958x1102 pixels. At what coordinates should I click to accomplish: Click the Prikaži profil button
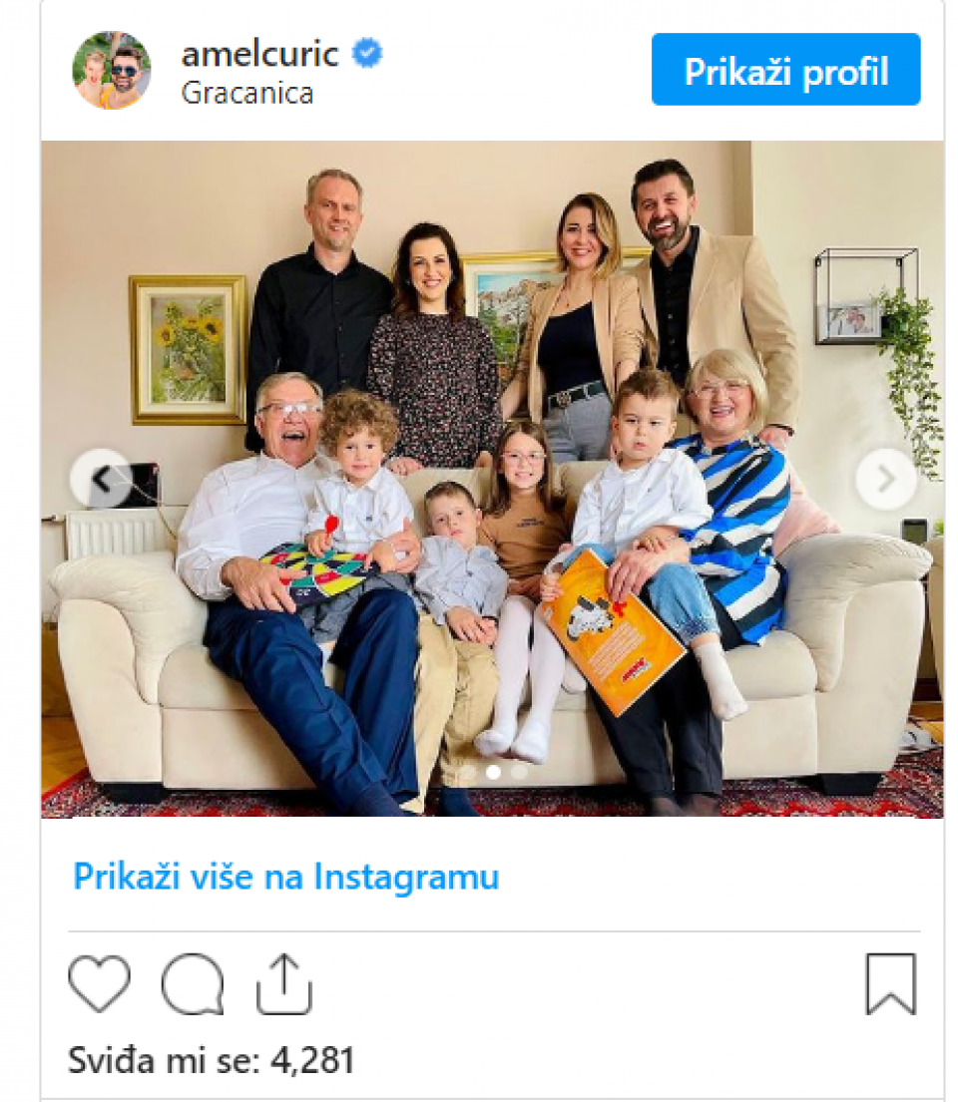click(785, 70)
